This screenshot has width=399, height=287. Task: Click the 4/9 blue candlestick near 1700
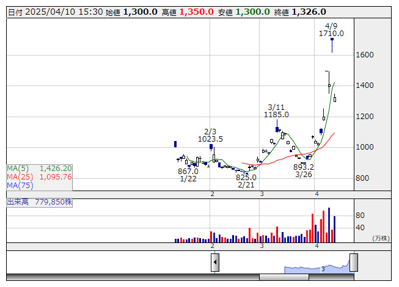[332, 45]
